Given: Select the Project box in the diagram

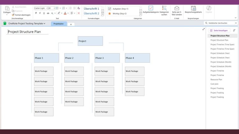Looking at the screenshot, I should 90,41.
